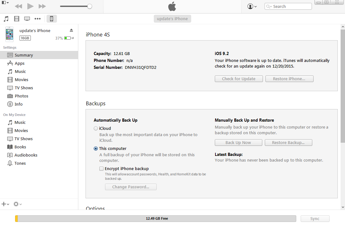Open Audiobooks under On My Device

click(39, 155)
